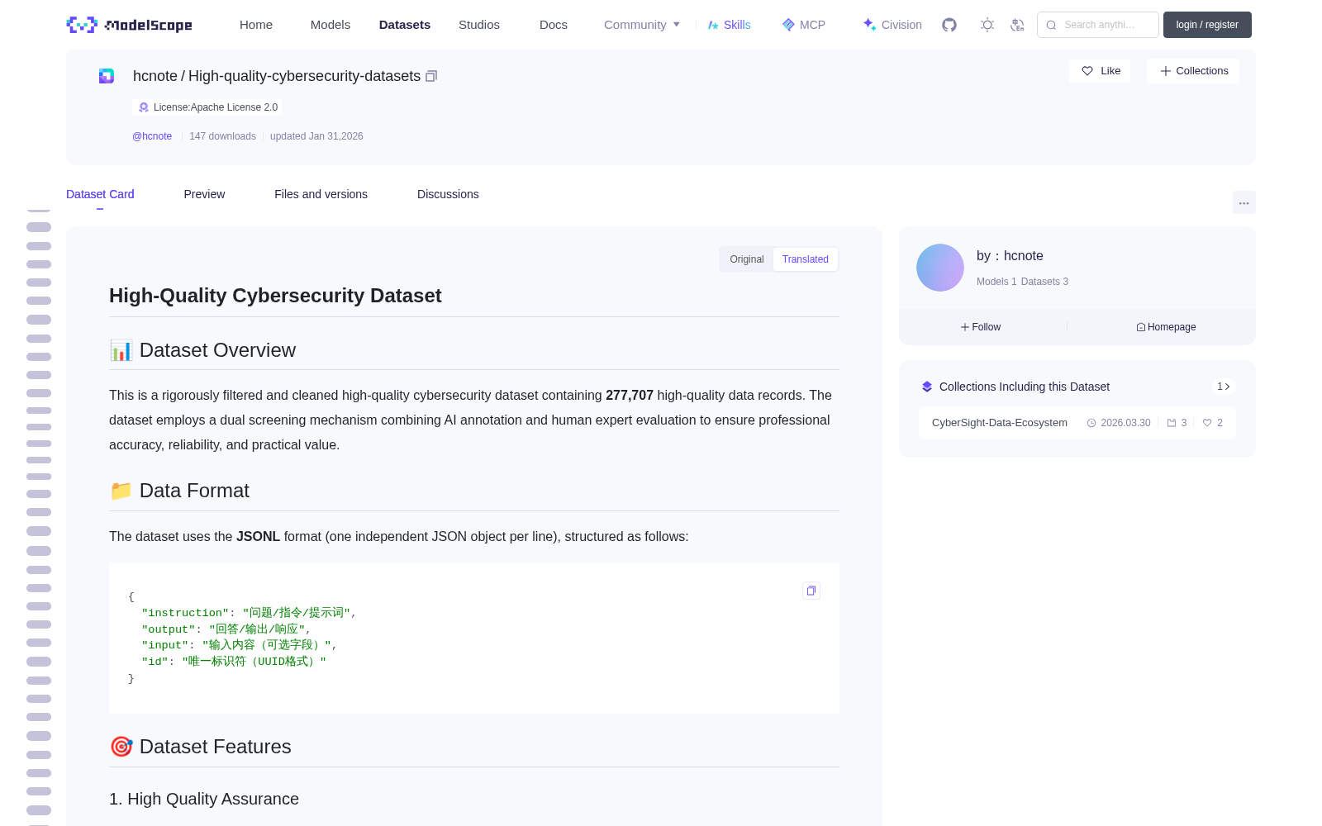The width and height of the screenshot is (1322, 826).
Task: Go to the Home page
Action: pyautogui.click(x=256, y=25)
